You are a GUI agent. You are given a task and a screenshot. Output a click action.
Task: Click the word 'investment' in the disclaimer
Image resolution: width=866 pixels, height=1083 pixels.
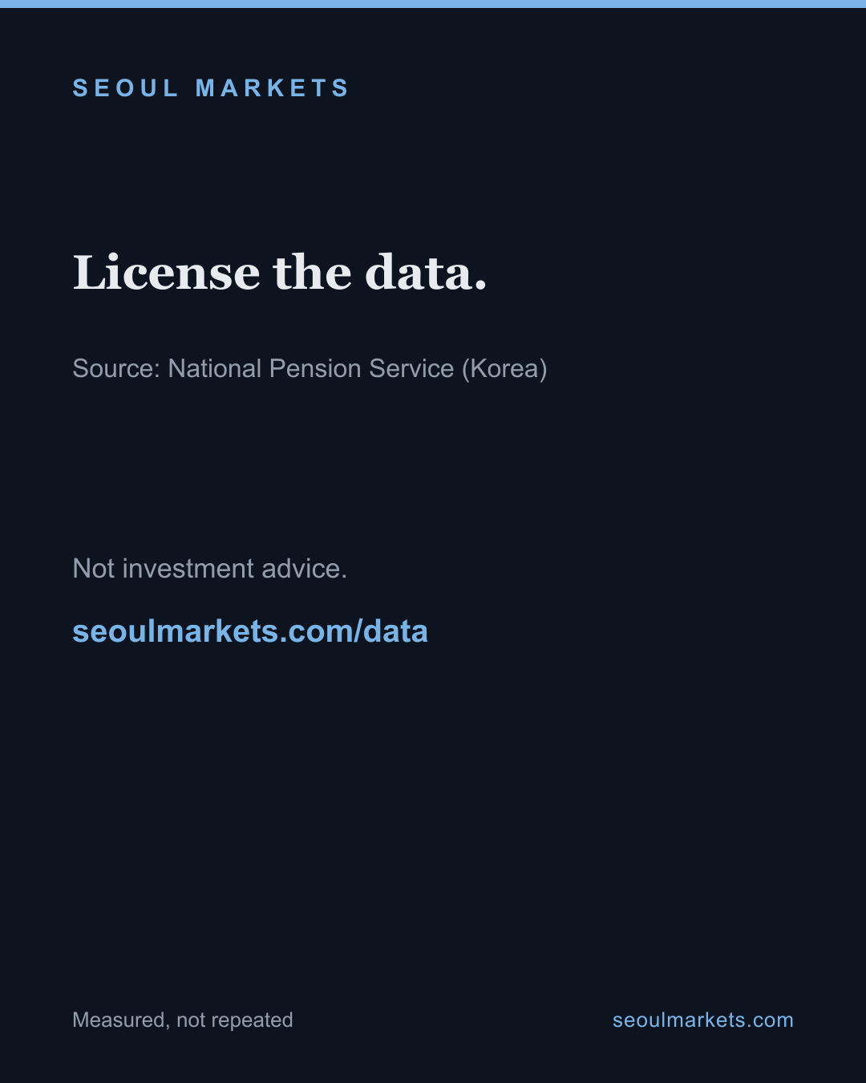tap(188, 568)
